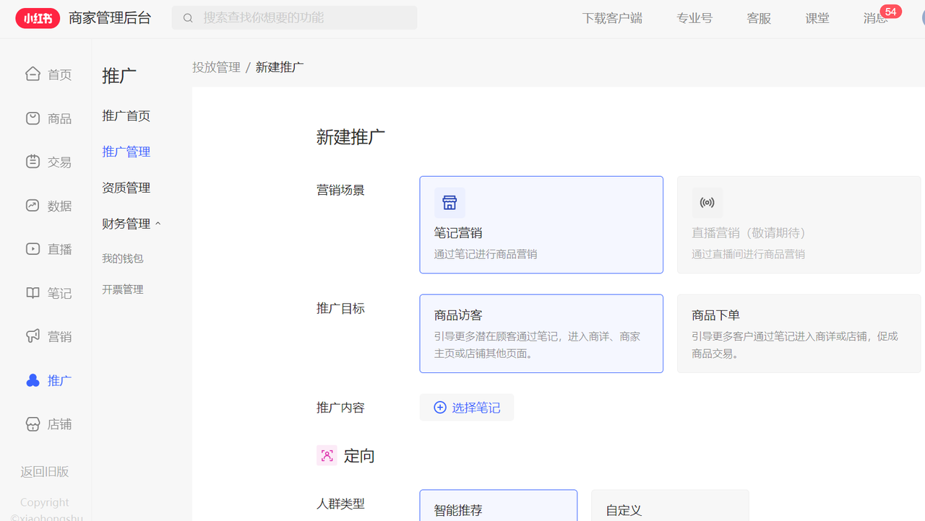The height and width of the screenshot is (521, 925).
Task: Open 我的钱包 submenu item
Action: tap(123, 258)
